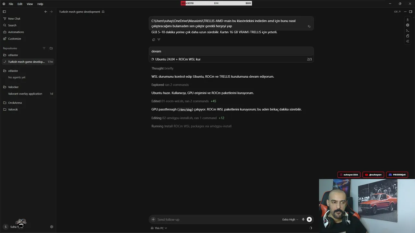Click the Cursor app logo icon
Image resolution: width=415 pixels, height=233 pixels.
(4, 4)
